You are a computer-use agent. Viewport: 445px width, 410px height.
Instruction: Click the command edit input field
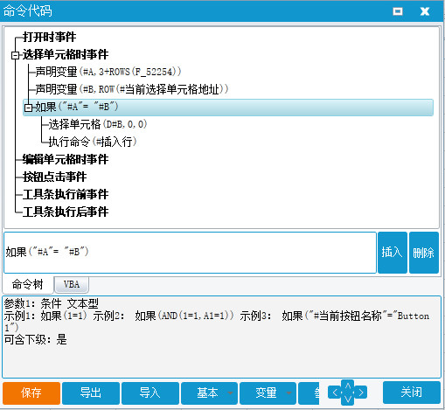[190, 253]
